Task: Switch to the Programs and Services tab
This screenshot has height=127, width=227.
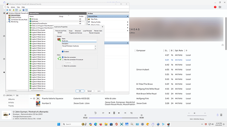Action: [x=75, y=33]
